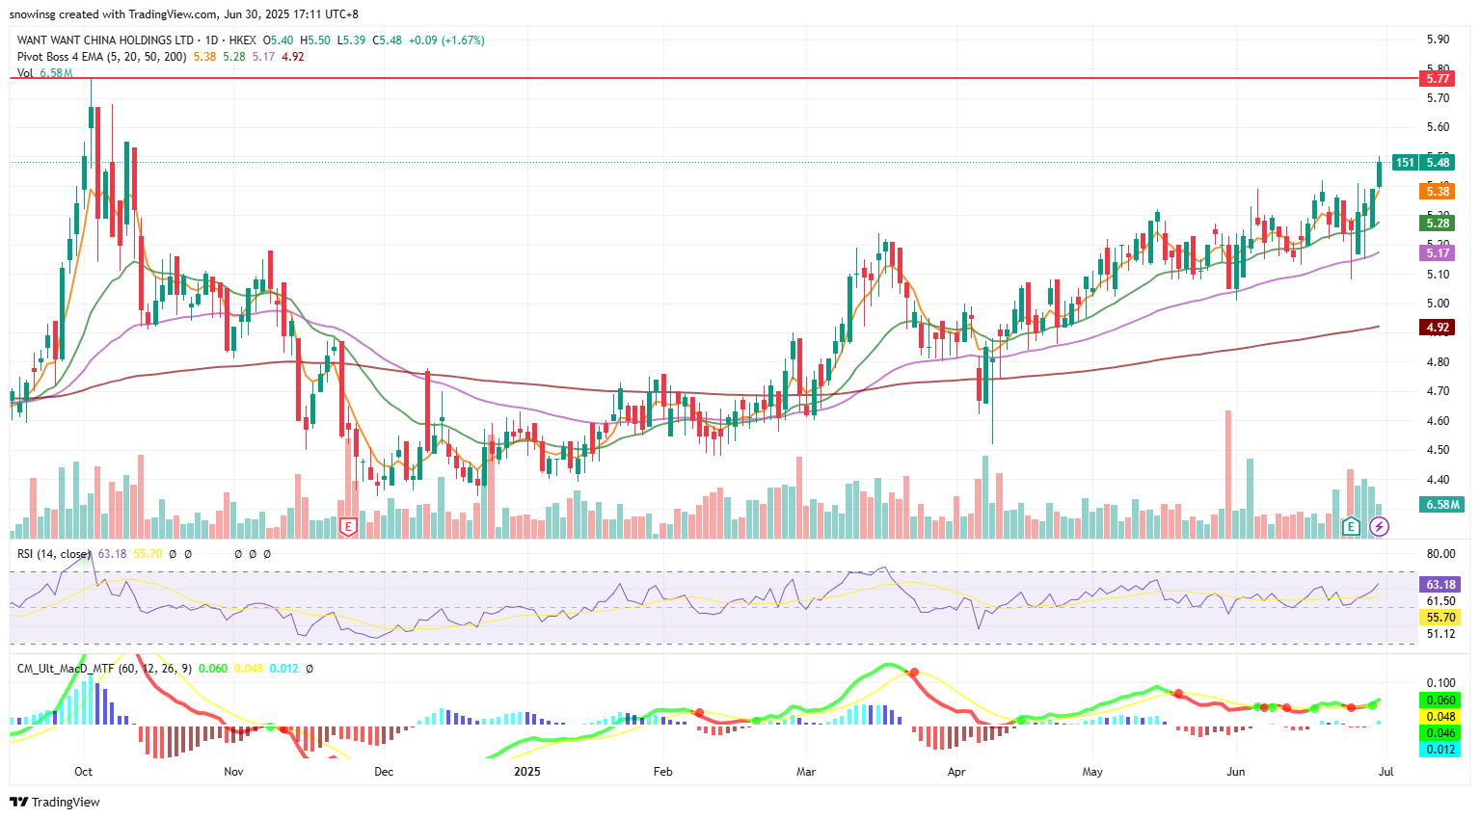Click the yellow 0.048 MACD axis label
Viewport: 1480px width, 819px height.
point(1440,717)
